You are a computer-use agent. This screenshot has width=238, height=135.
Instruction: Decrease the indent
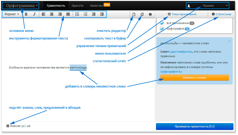pyautogui.click(x=94, y=14)
